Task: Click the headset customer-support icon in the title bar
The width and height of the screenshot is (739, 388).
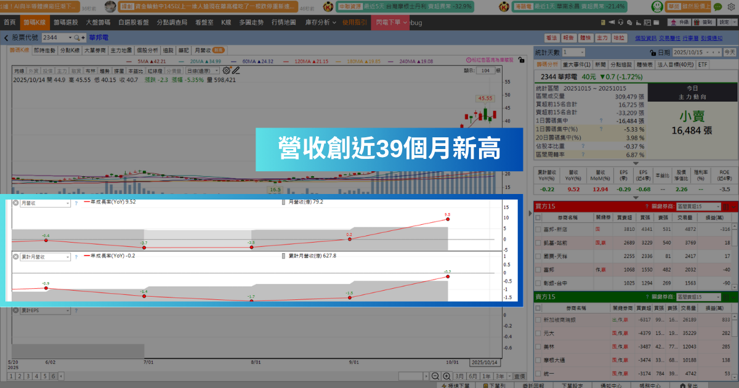Action: [620, 22]
